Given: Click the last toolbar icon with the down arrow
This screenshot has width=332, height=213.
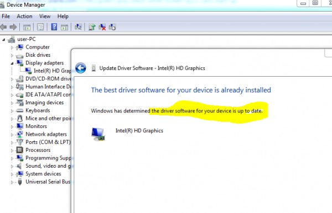Looking at the screenshot, I should point(112,27).
